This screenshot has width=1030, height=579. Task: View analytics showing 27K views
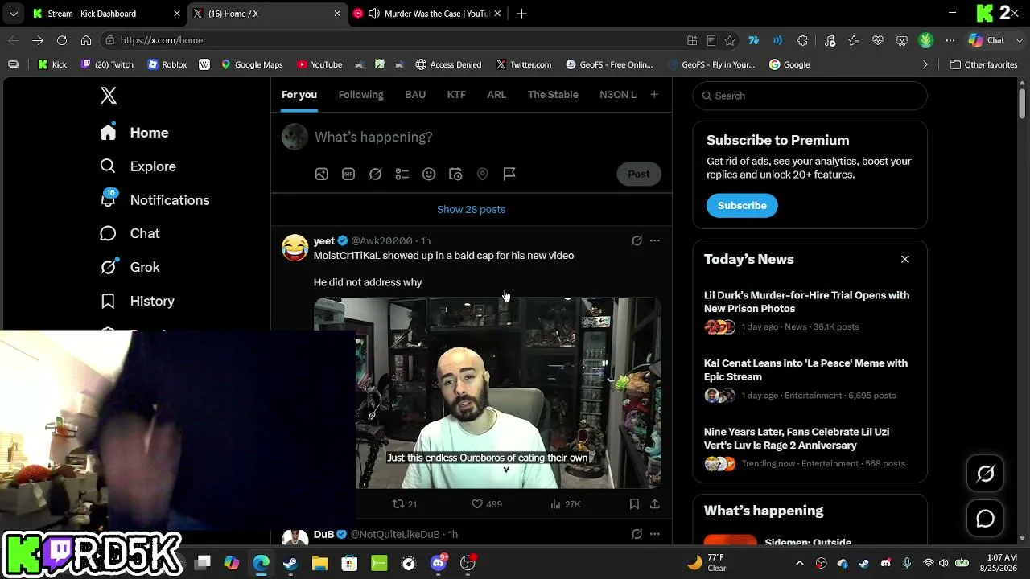[x=565, y=504]
